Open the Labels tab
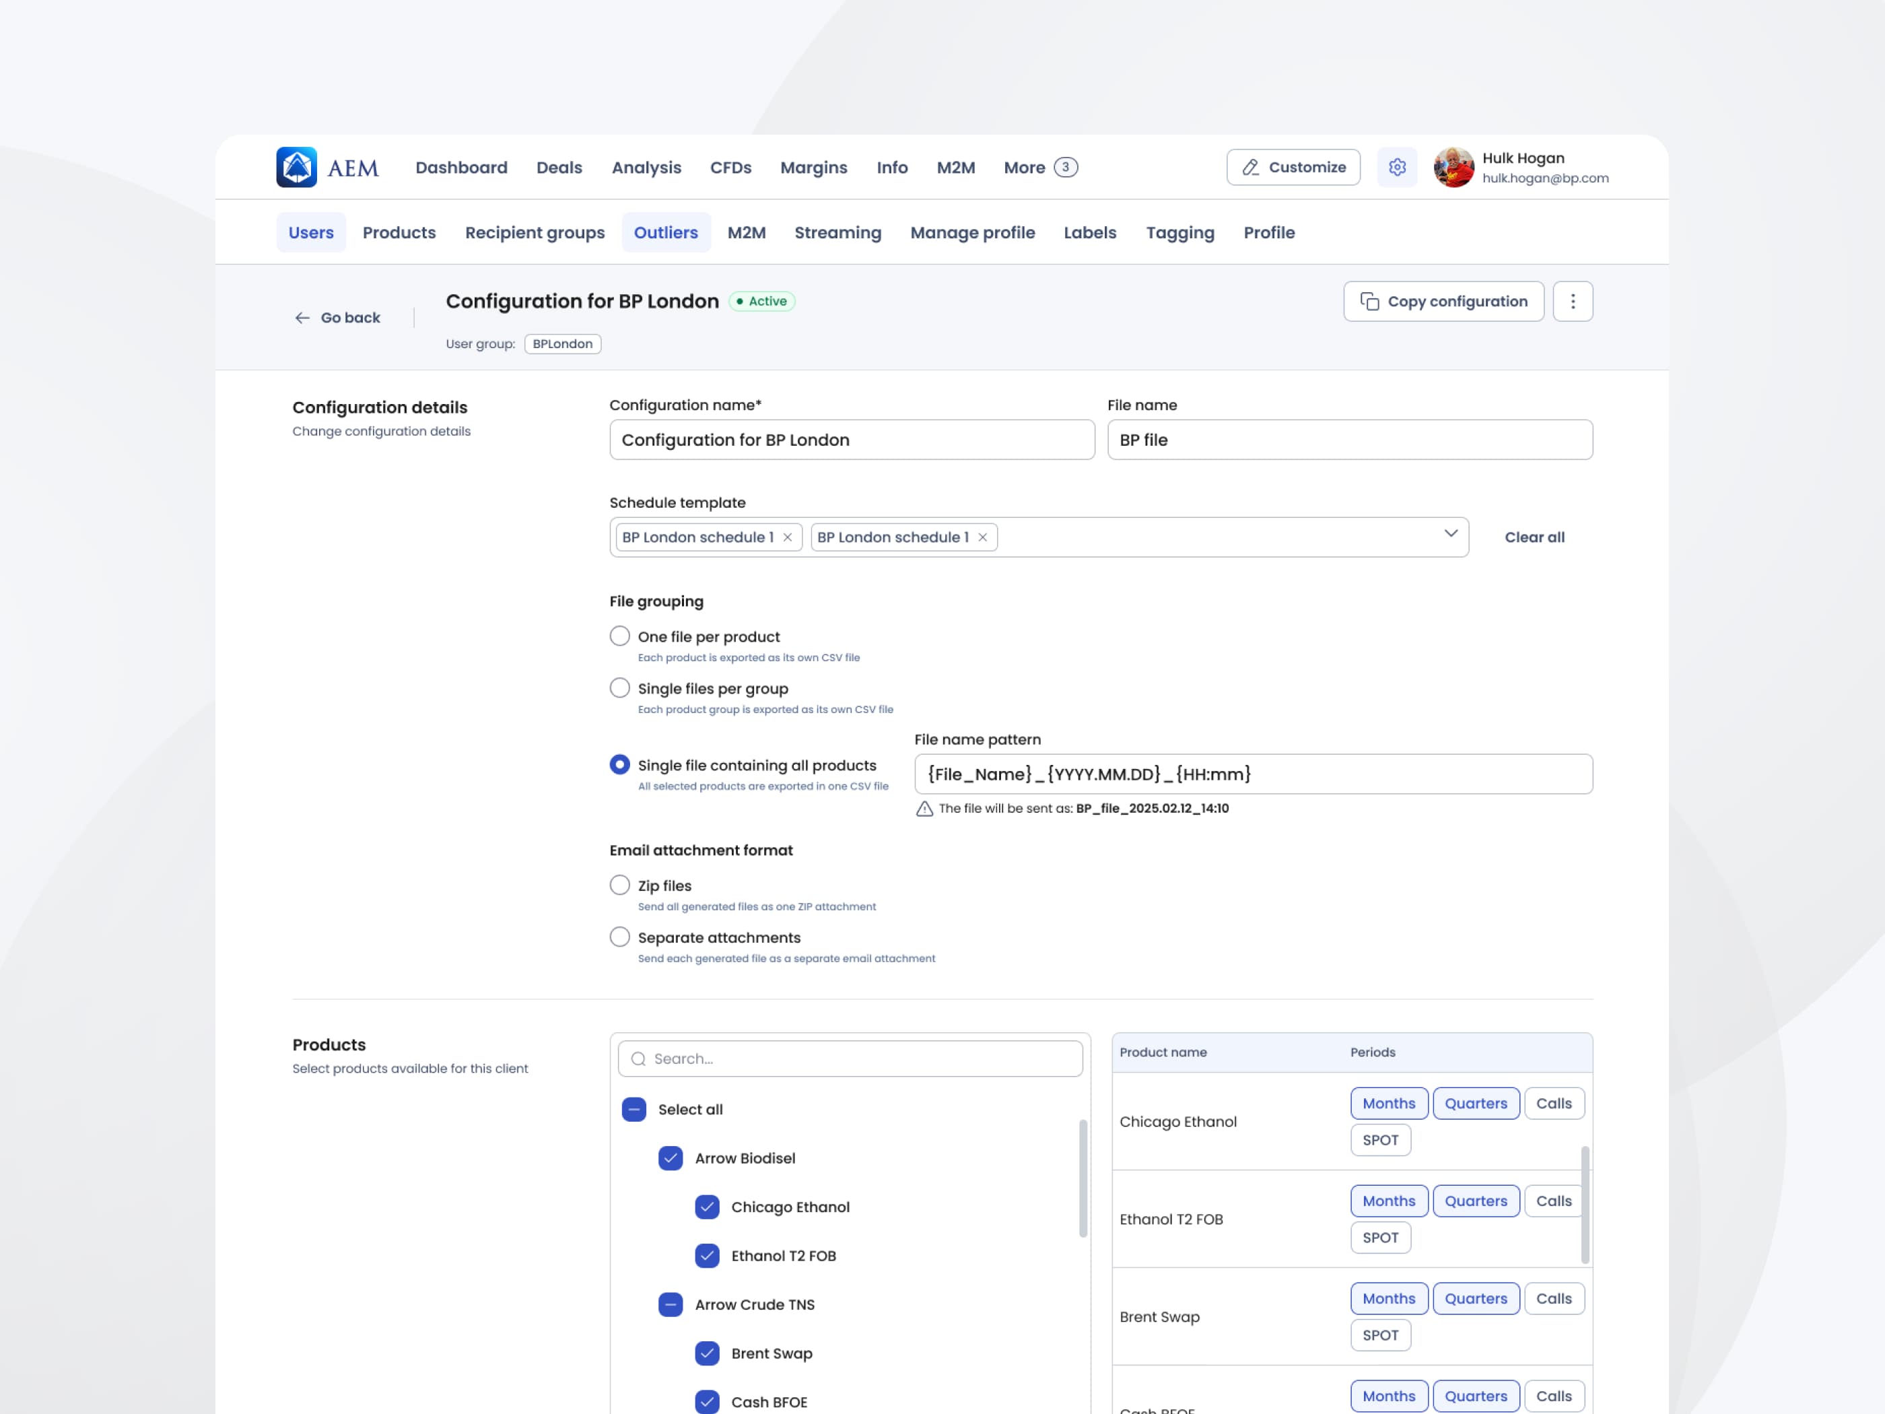The height and width of the screenshot is (1414, 1885). coord(1090,233)
